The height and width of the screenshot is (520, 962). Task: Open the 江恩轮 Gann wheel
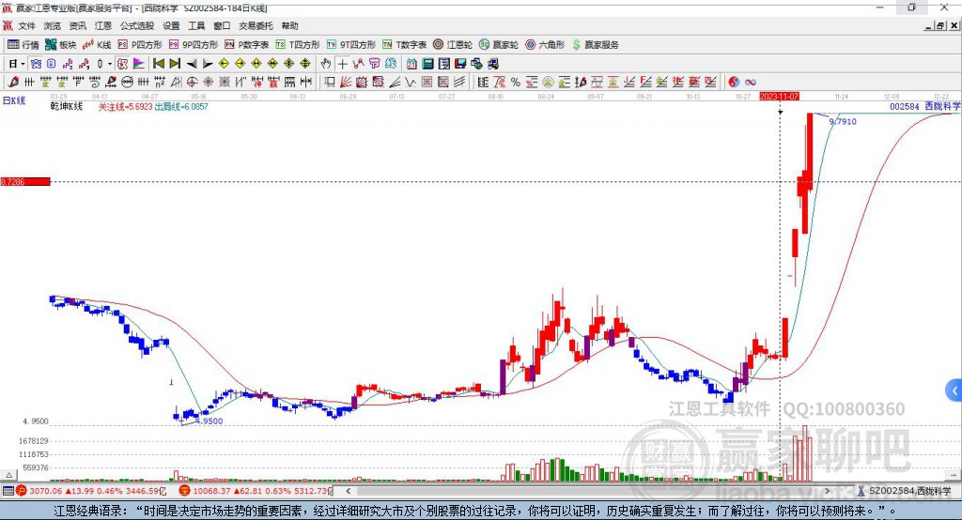coord(453,45)
